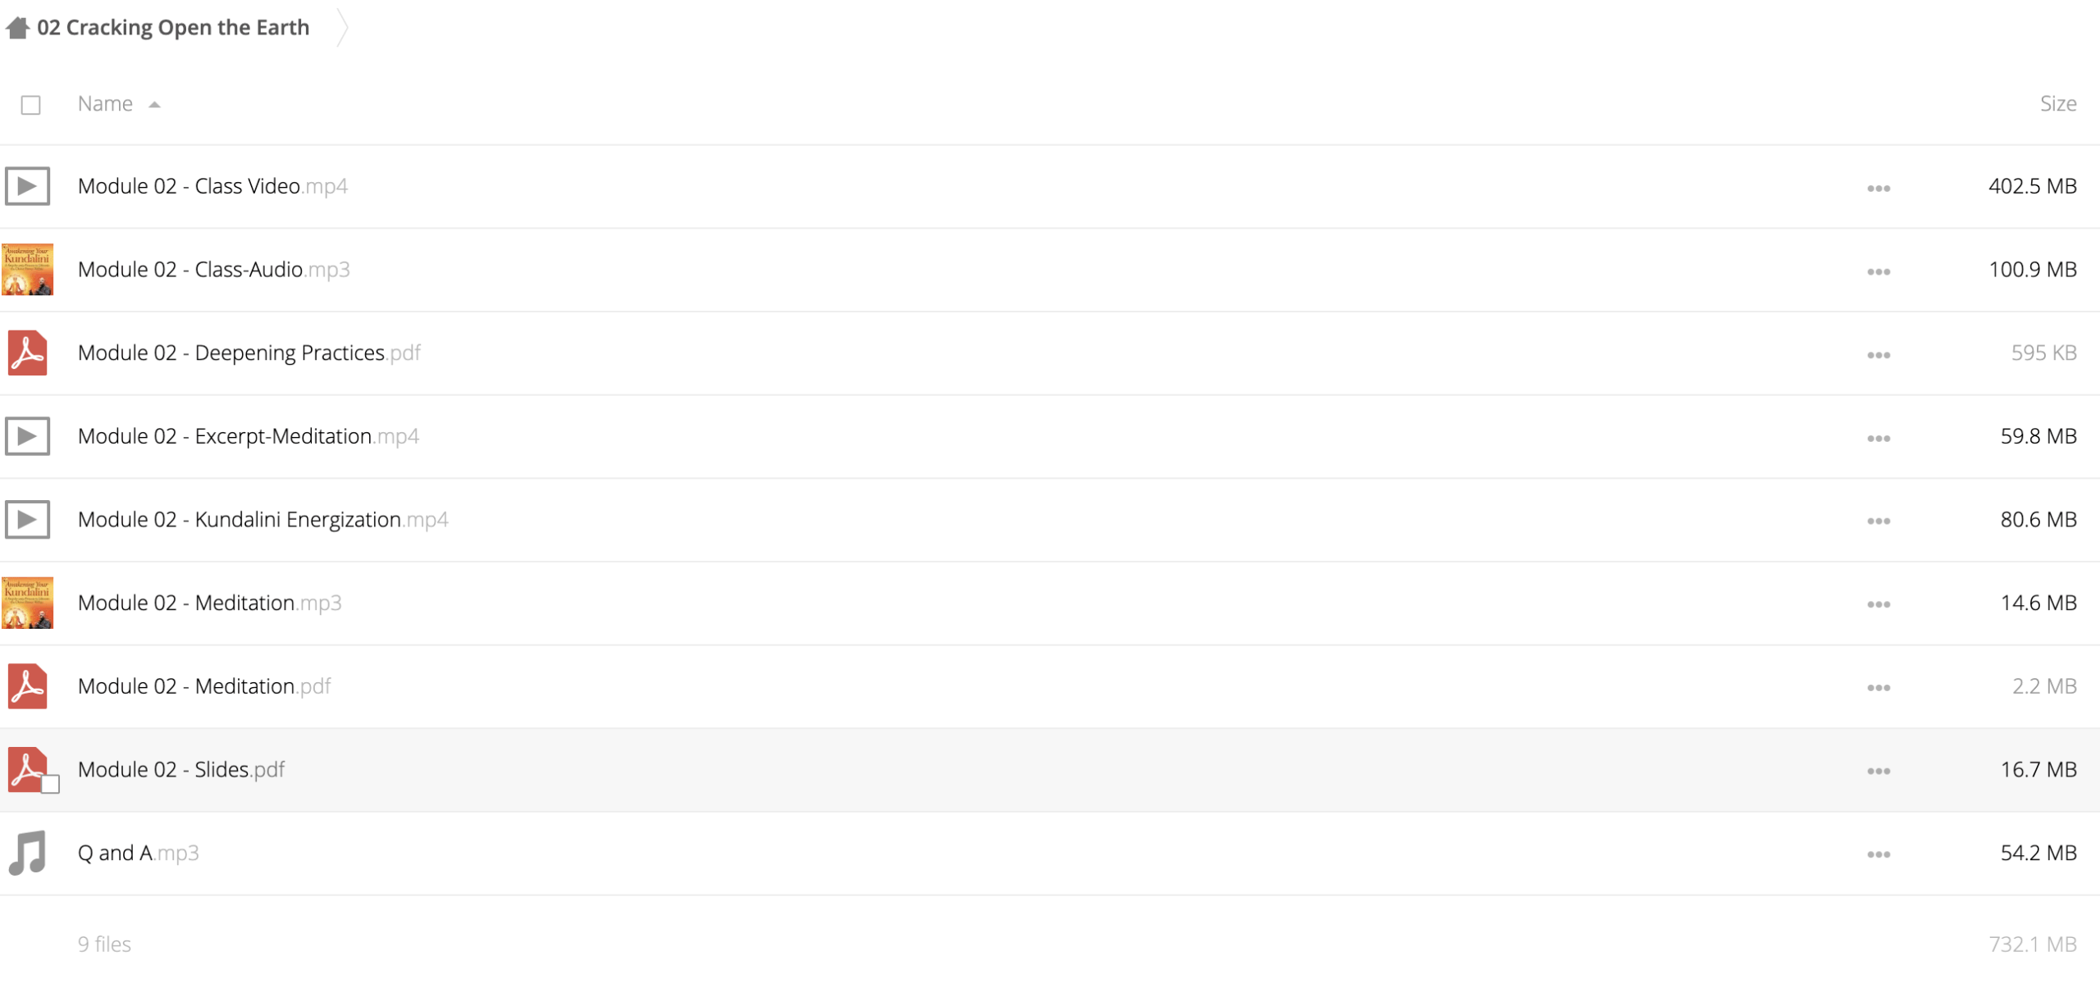The width and height of the screenshot is (2100, 997).
Task: Click the music note icon for Q and A
Action: click(x=27, y=853)
